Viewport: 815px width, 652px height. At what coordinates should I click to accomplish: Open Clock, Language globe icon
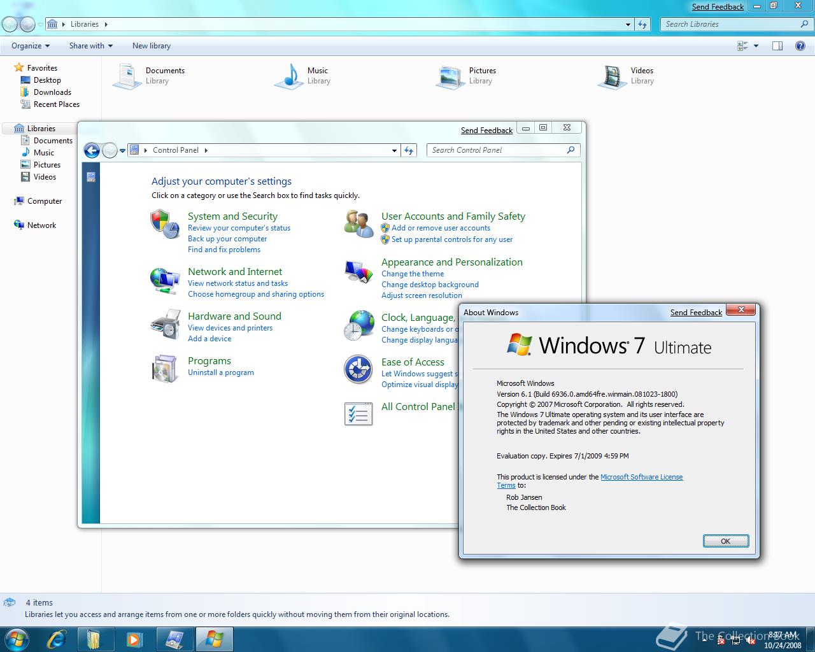(358, 325)
